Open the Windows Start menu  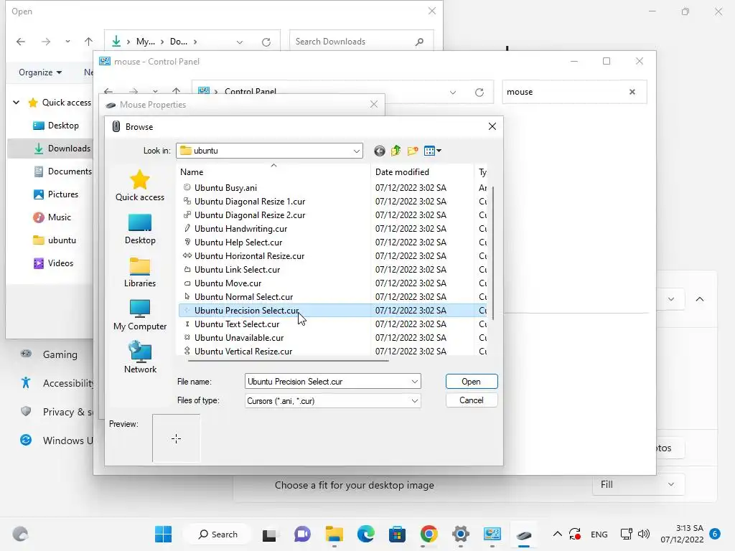pos(163,534)
